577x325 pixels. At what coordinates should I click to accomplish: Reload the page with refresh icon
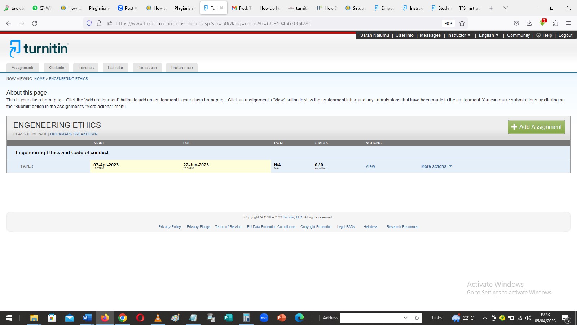pos(35,23)
